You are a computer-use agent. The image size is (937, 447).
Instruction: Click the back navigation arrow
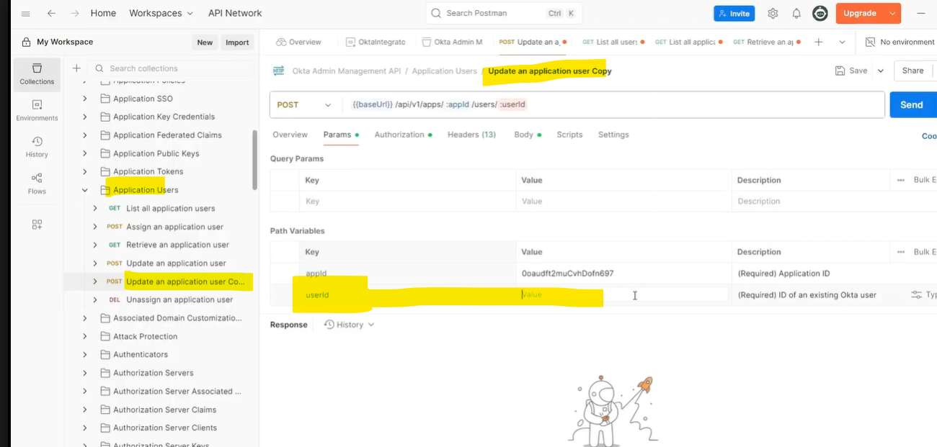tap(51, 13)
